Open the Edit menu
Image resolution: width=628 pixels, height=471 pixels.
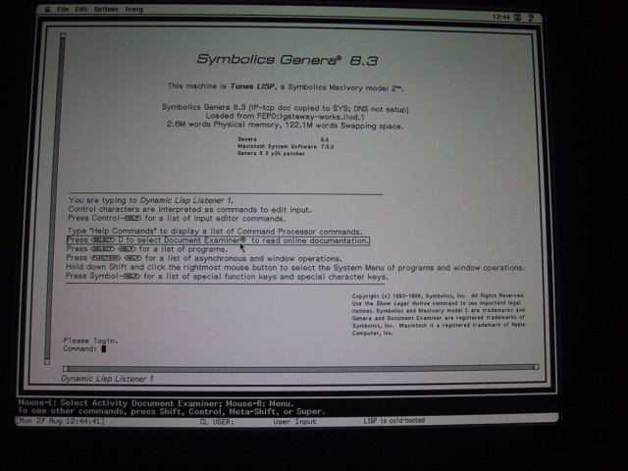pos(81,9)
